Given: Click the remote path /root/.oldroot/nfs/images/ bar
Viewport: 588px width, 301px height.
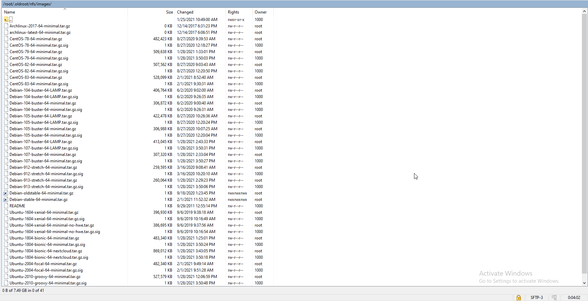Looking at the screenshot, I should pyautogui.click(x=294, y=4).
